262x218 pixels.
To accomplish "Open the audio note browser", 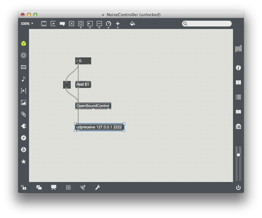I will click(24, 79).
